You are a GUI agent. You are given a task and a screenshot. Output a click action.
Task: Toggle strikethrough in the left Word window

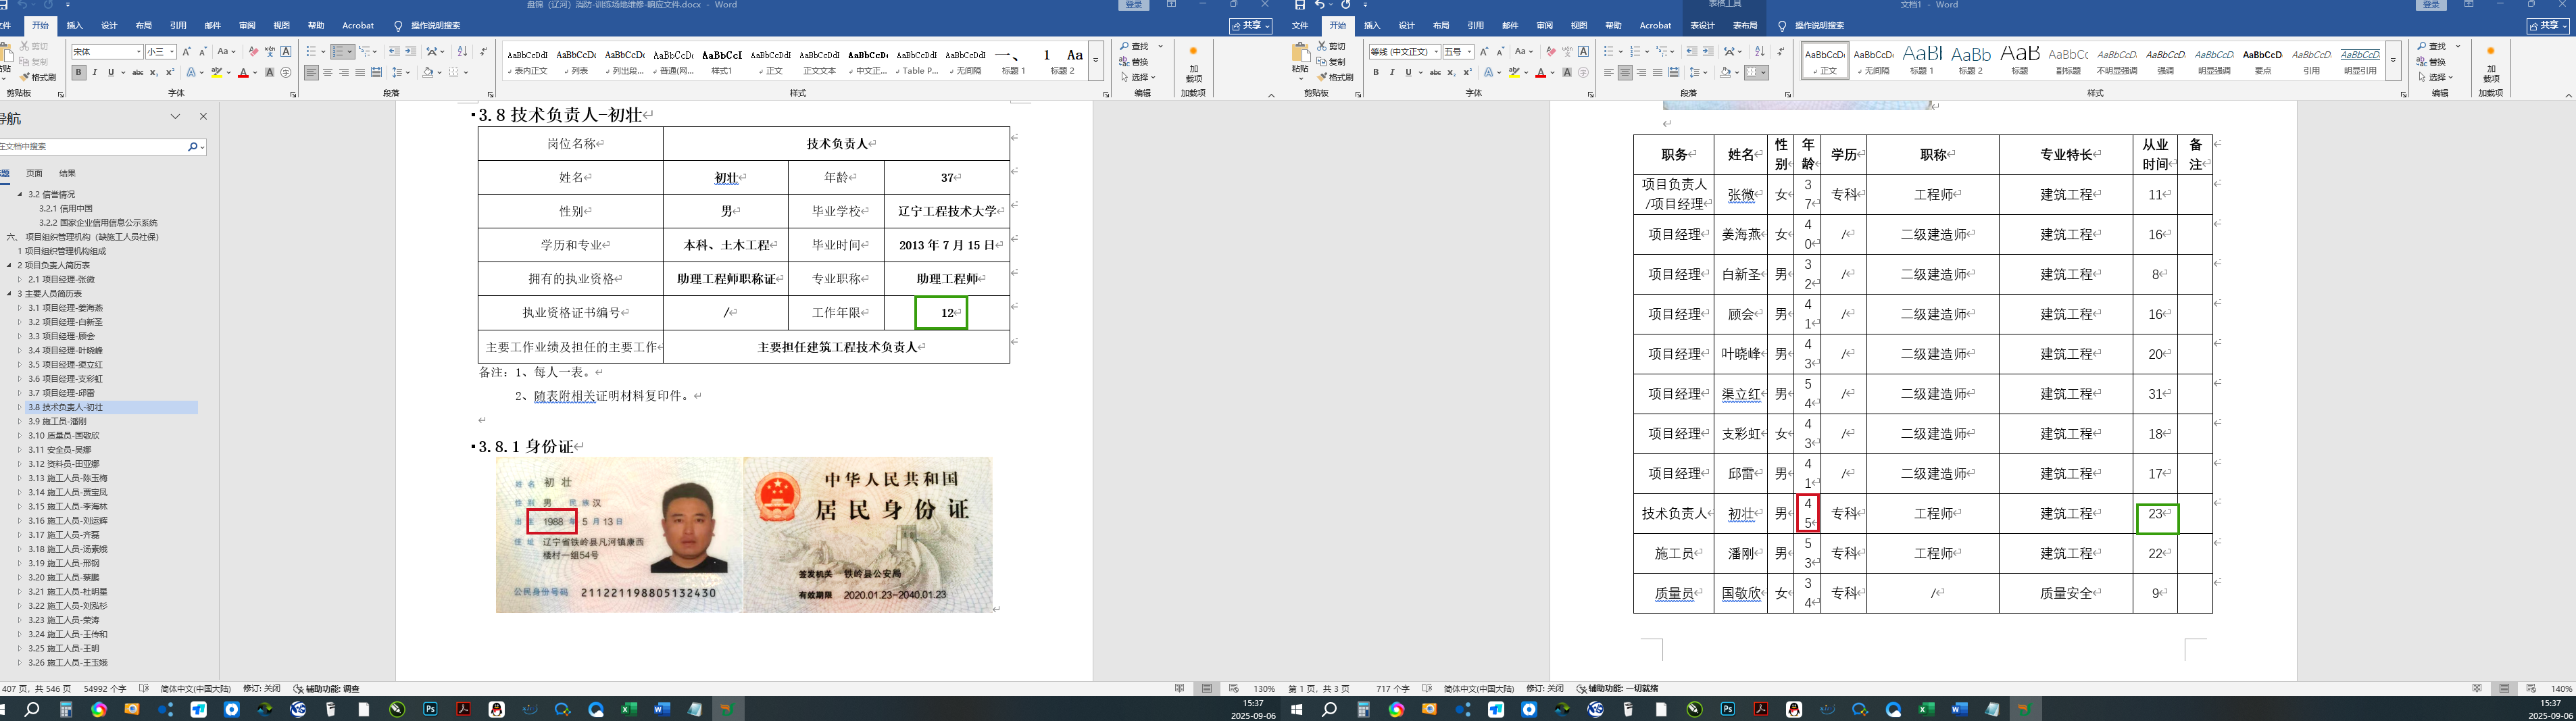coord(138,72)
